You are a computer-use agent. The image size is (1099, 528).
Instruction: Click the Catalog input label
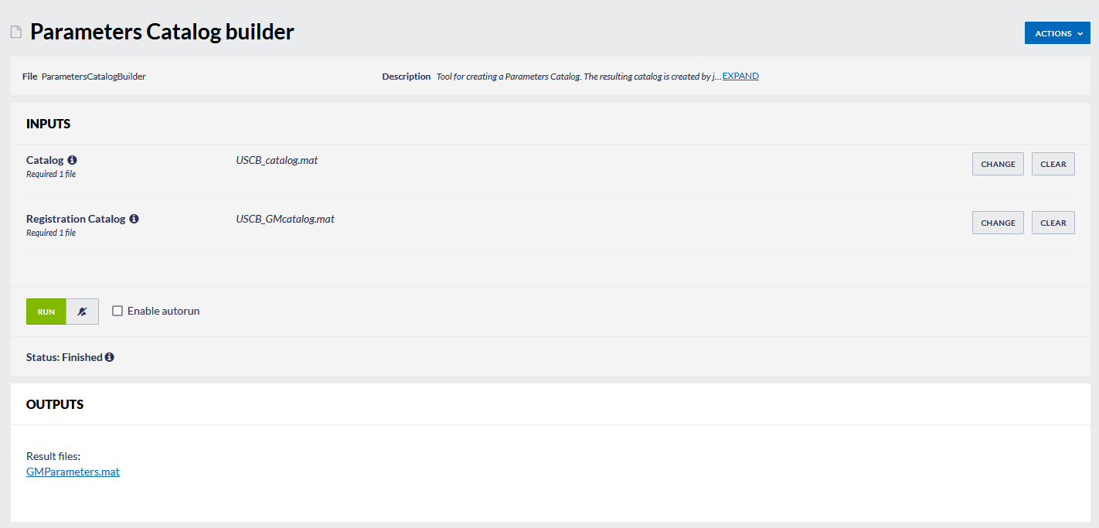tap(45, 160)
